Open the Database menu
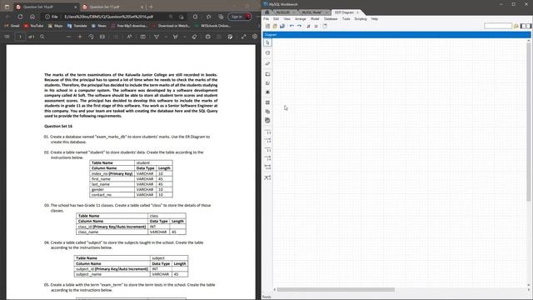This screenshot has height=300, width=533. (x=331, y=19)
